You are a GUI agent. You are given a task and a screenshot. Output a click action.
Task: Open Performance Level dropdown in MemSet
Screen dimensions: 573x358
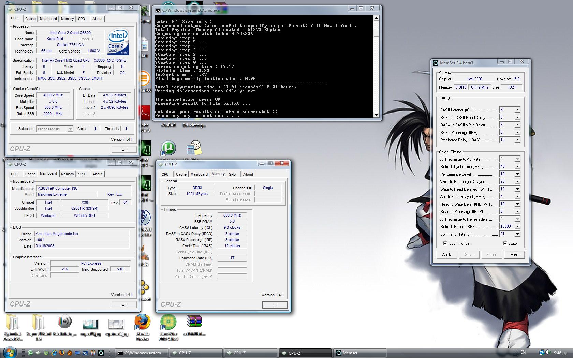pyautogui.click(x=517, y=174)
